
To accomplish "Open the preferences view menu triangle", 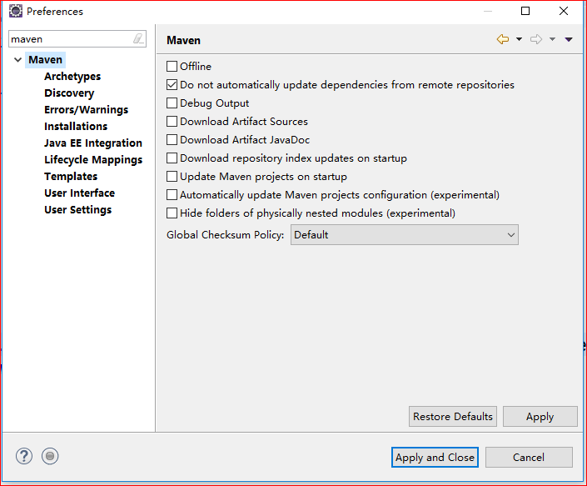I will (x=569, y=39).
